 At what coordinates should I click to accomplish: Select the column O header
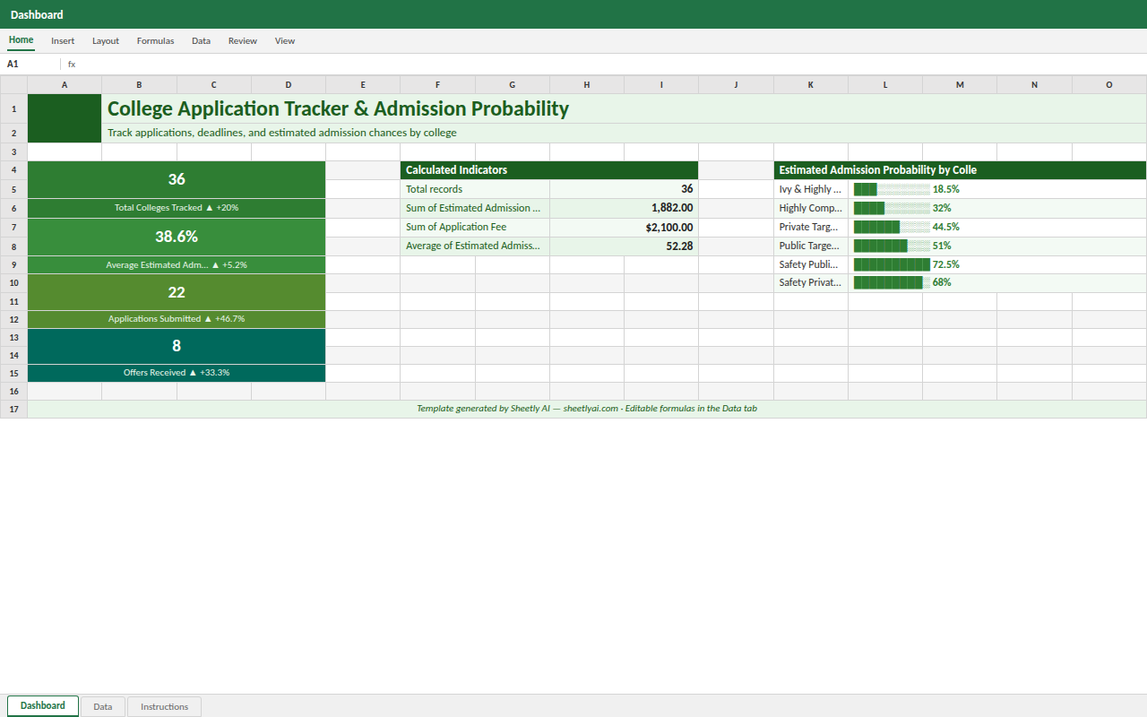point(1109,84)
